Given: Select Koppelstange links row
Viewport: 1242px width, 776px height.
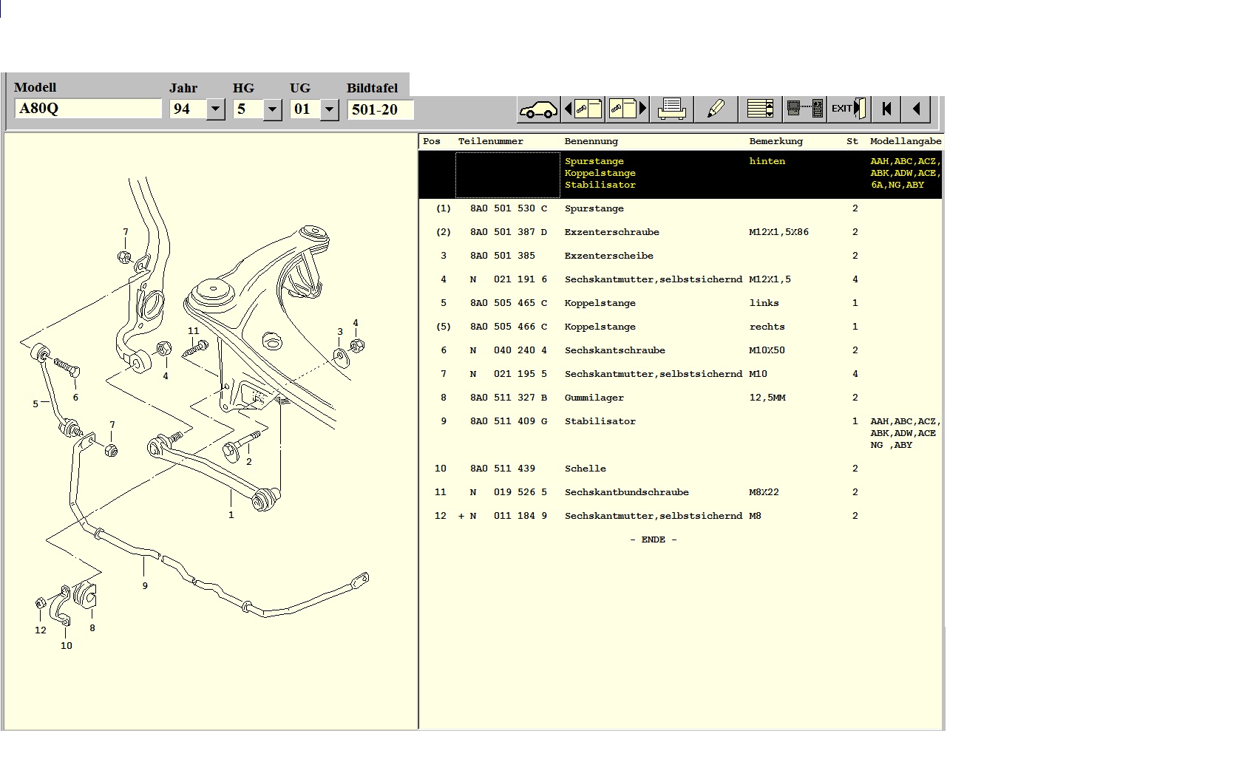Looking at the screenshot, I should tap(680, 303).
